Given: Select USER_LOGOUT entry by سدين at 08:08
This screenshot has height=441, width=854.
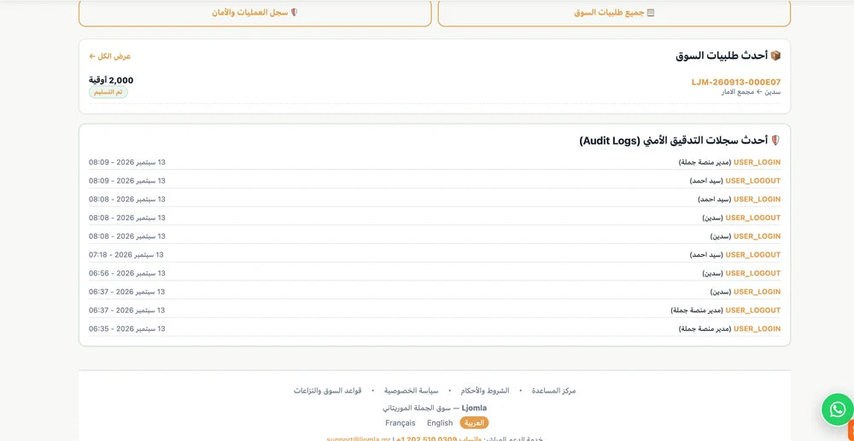Looking at the screenshot, I should [435, 218].
